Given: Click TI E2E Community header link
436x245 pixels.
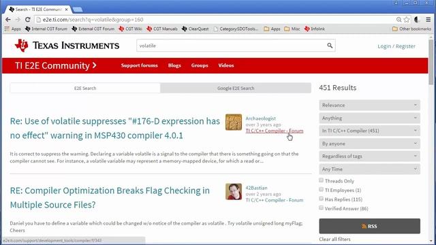Looking at the screenshot, I should (56, 65).
